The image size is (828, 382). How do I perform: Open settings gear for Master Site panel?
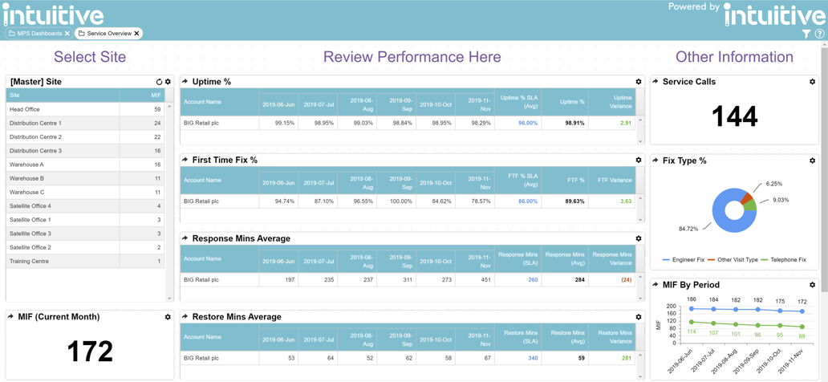[168, 82]
